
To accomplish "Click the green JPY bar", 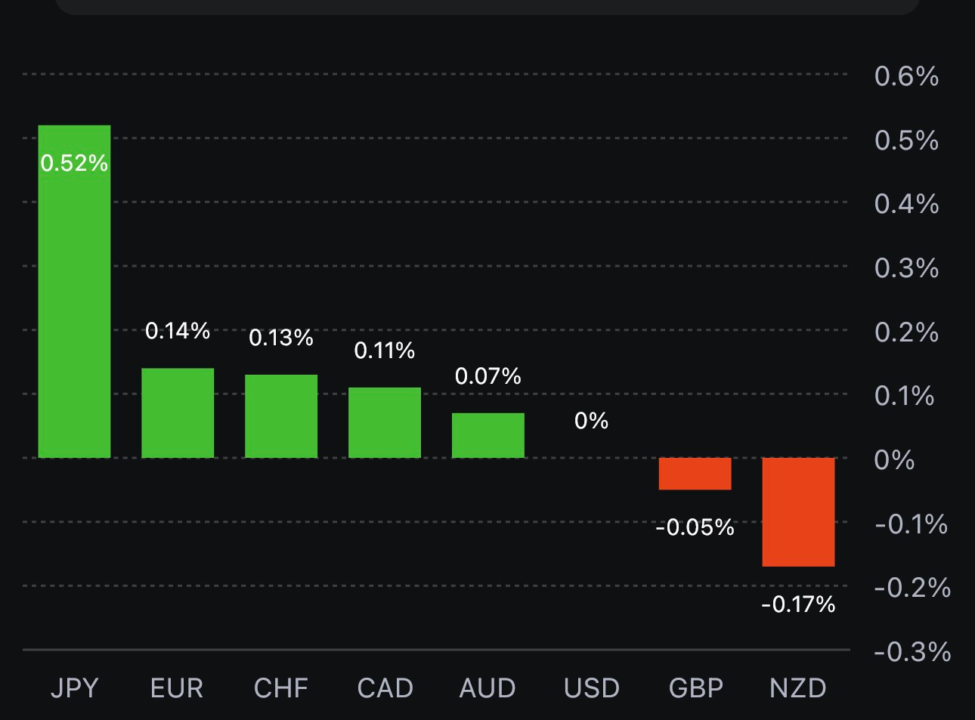I will 74,302.
